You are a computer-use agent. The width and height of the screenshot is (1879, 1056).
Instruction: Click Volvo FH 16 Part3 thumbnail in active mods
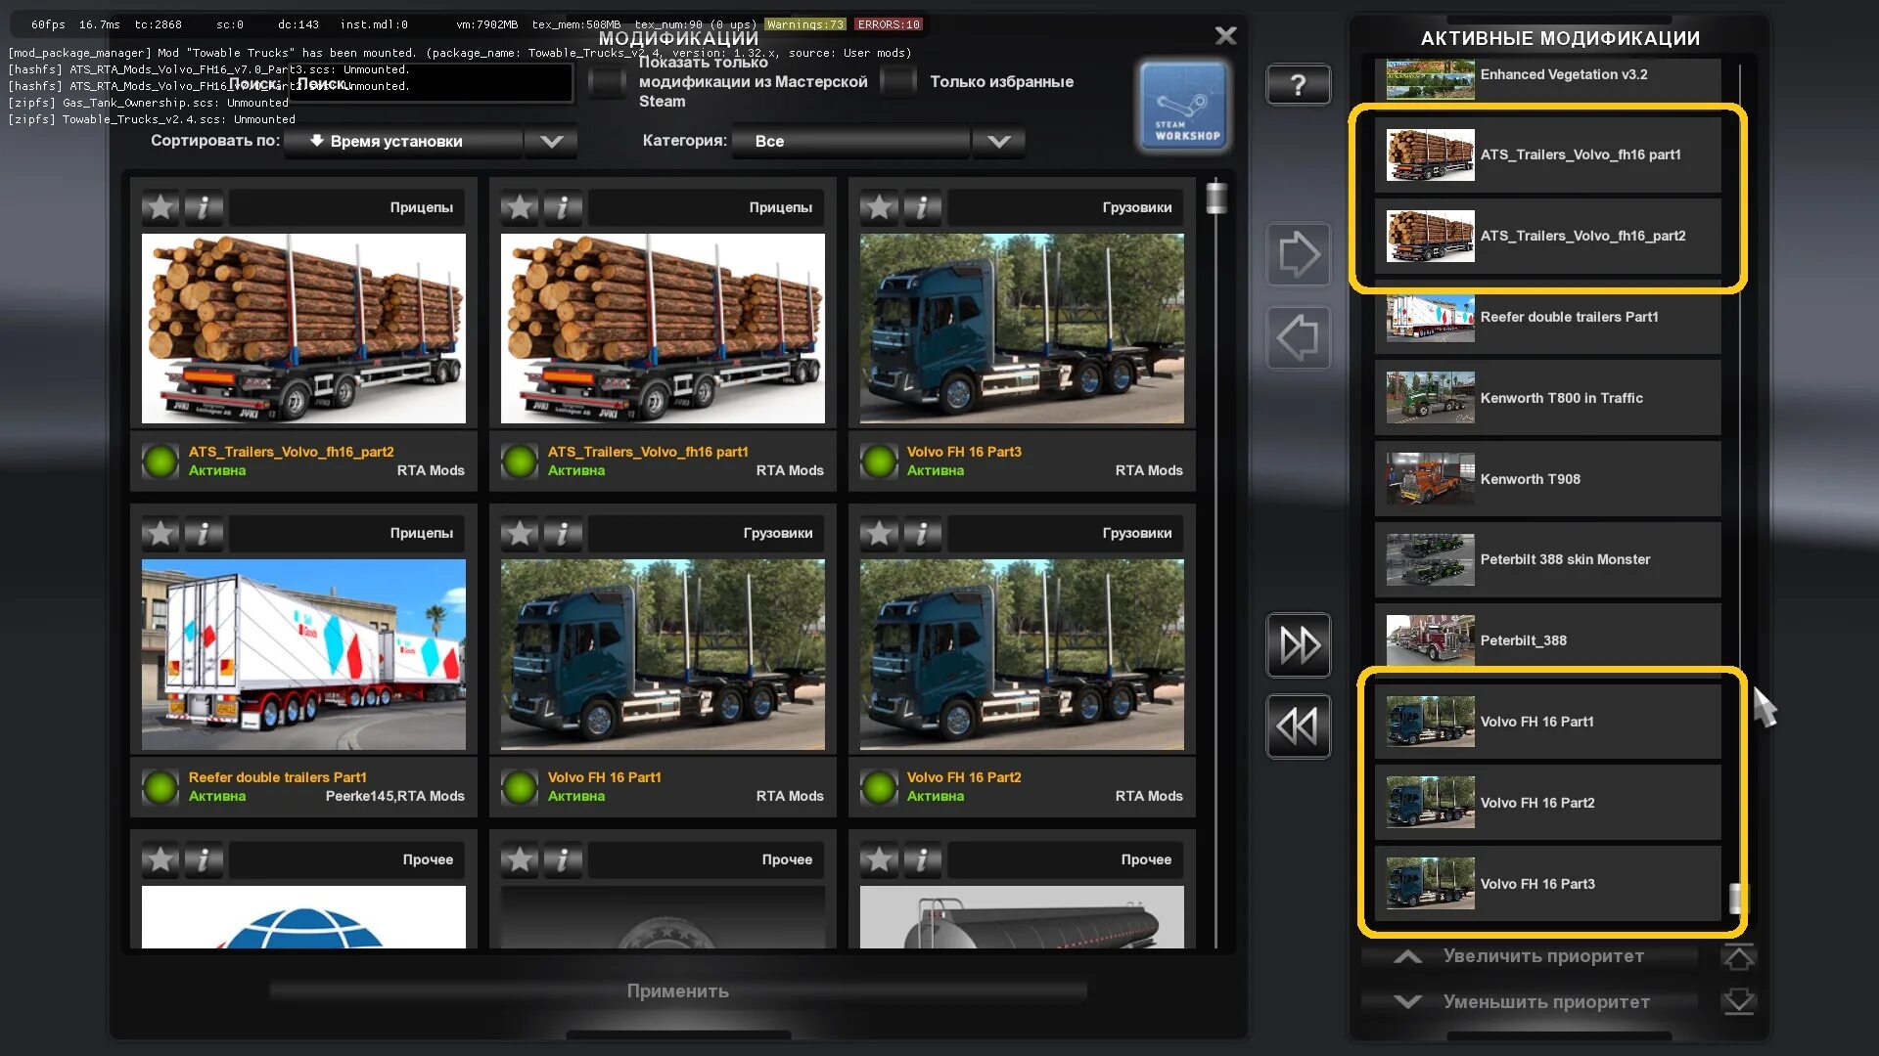click(1429, 883)
